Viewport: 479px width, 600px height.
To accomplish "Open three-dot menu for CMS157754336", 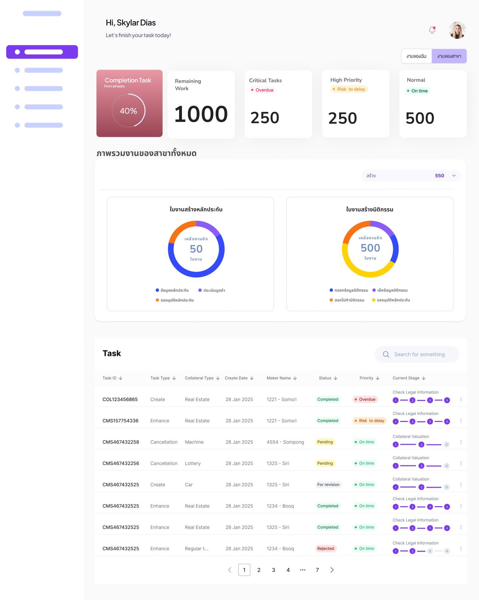I will click(x=461, y=421).
